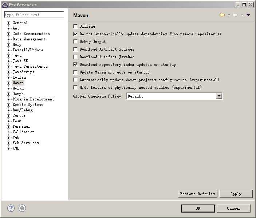This screenshot has height=218, width=256.
Task: Select Java Persistence entry
Action: (x=30, y=66)
